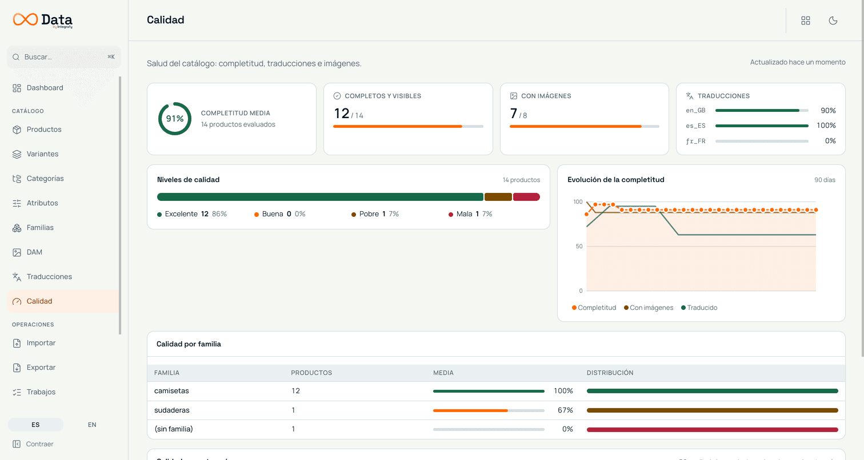Toggle dark mode with the moon icon
Viewport: 864px width, 460px height.
833,21
